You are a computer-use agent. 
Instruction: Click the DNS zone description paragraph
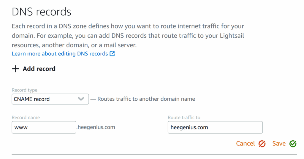pyautogui.click(x=128, y=36)
